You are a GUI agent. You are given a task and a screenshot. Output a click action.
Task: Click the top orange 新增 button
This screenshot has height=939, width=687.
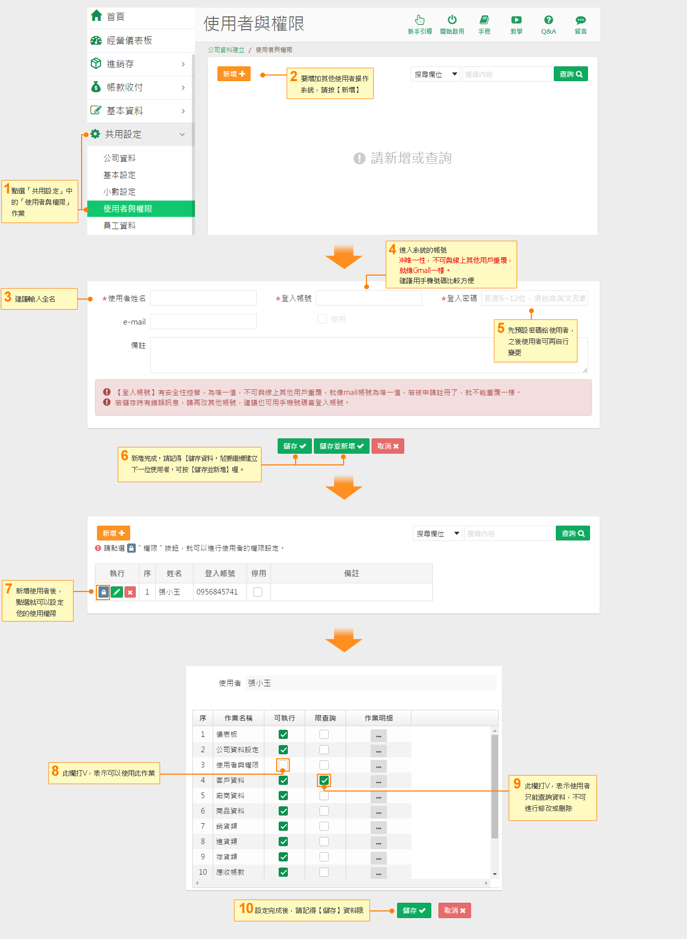click(x=234, y=74)
